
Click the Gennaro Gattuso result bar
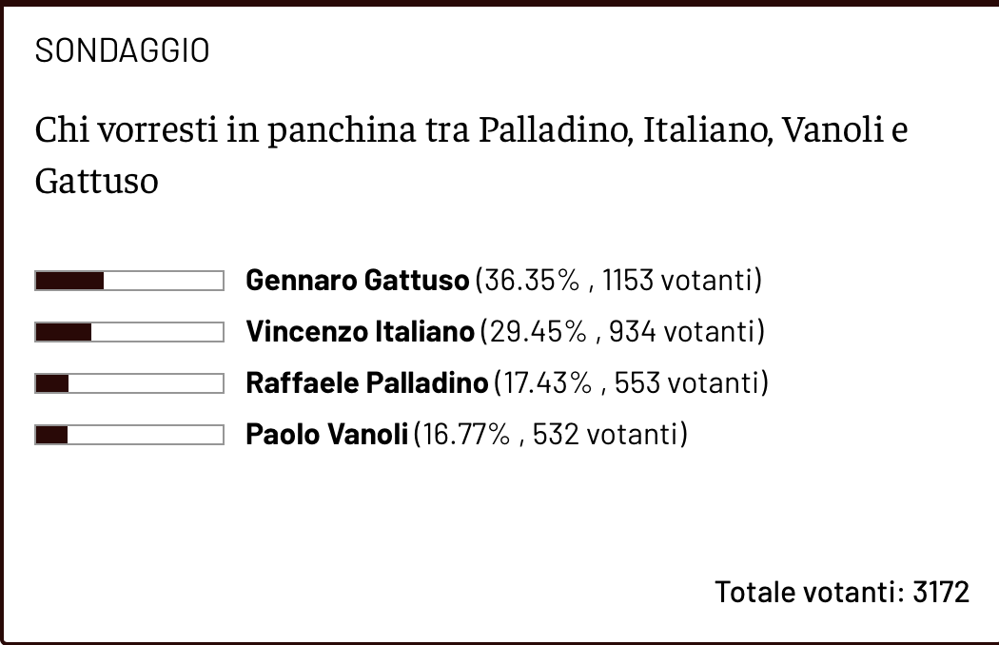129,281
